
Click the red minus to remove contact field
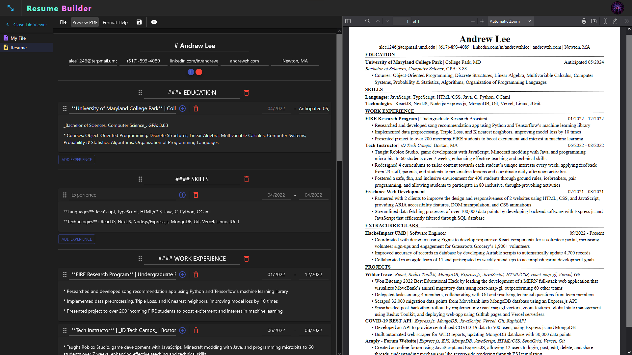[199, 72]
